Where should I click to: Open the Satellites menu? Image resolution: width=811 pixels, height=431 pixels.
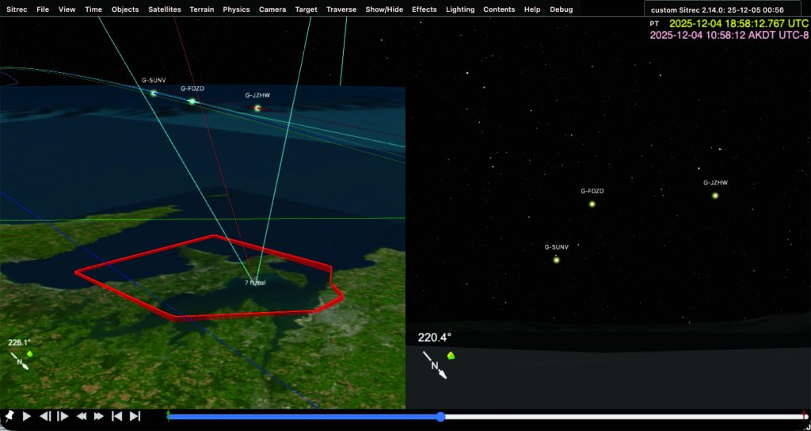[165, 10]
